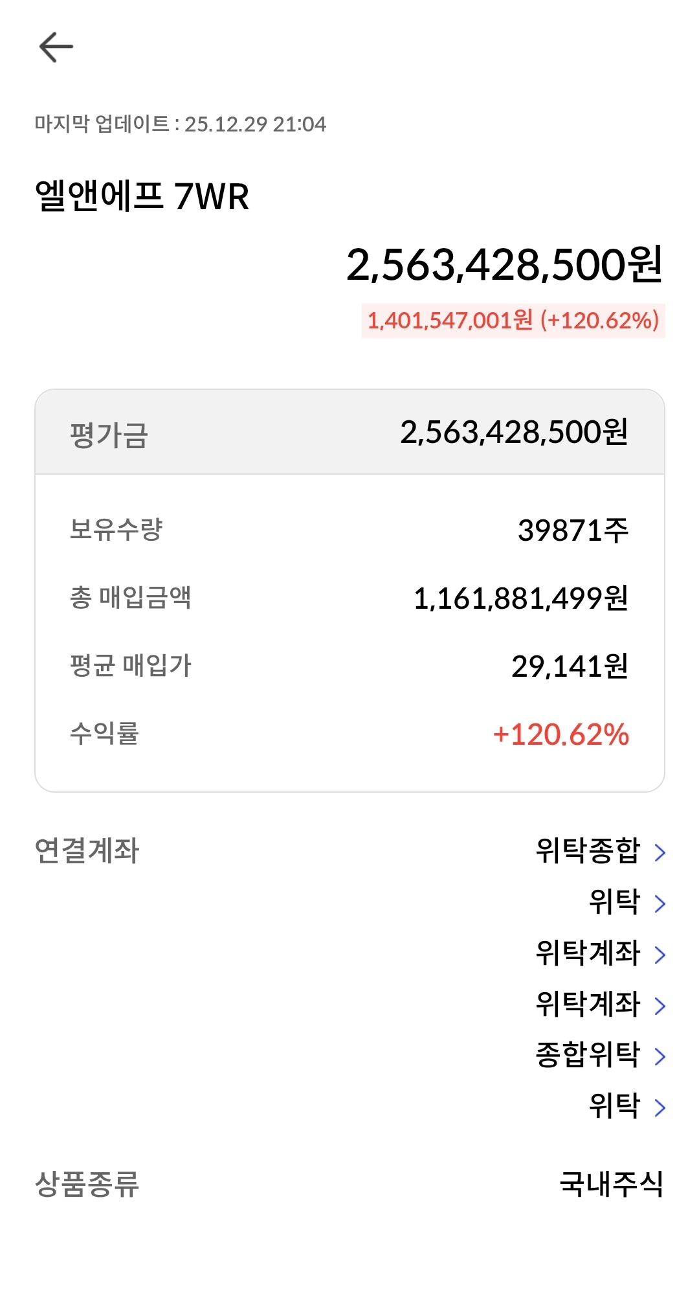Tap the red profit badge 1,401,547,001원

513,321
